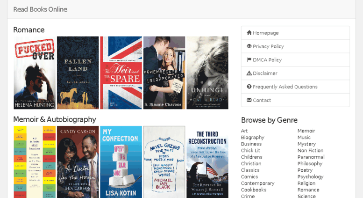Browse the Poetry genre
Screen dimensions: 363x198
[x=305, y=170]
